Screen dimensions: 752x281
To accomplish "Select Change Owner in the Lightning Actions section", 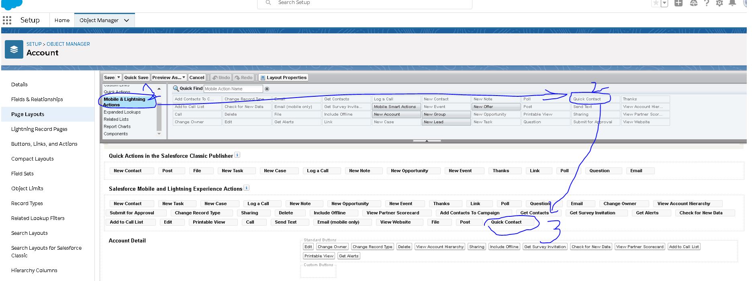I will point(624,204).
